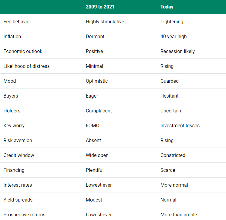This screenshot has width=226, height=220.
Task: Select the "Tightening" cell
Action: pyautogui.click(x=172, y=22)
